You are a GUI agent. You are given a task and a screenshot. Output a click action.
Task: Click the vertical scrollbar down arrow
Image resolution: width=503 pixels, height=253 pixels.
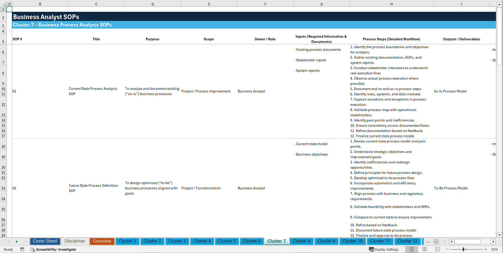[x=500, y=235]
